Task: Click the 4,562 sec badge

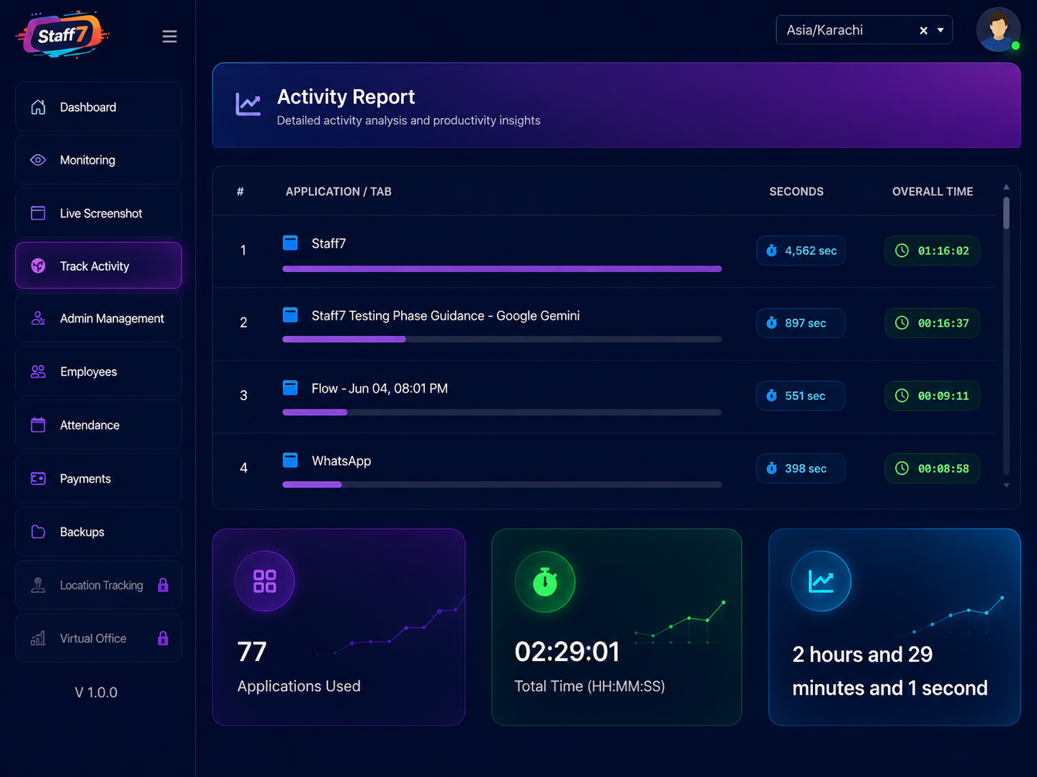Action: pyautogui.click(x=801, y=250)
